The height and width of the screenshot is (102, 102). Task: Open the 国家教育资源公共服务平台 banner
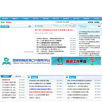26,61
